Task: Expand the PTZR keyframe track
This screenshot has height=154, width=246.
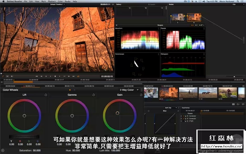Action: (181, 121)
